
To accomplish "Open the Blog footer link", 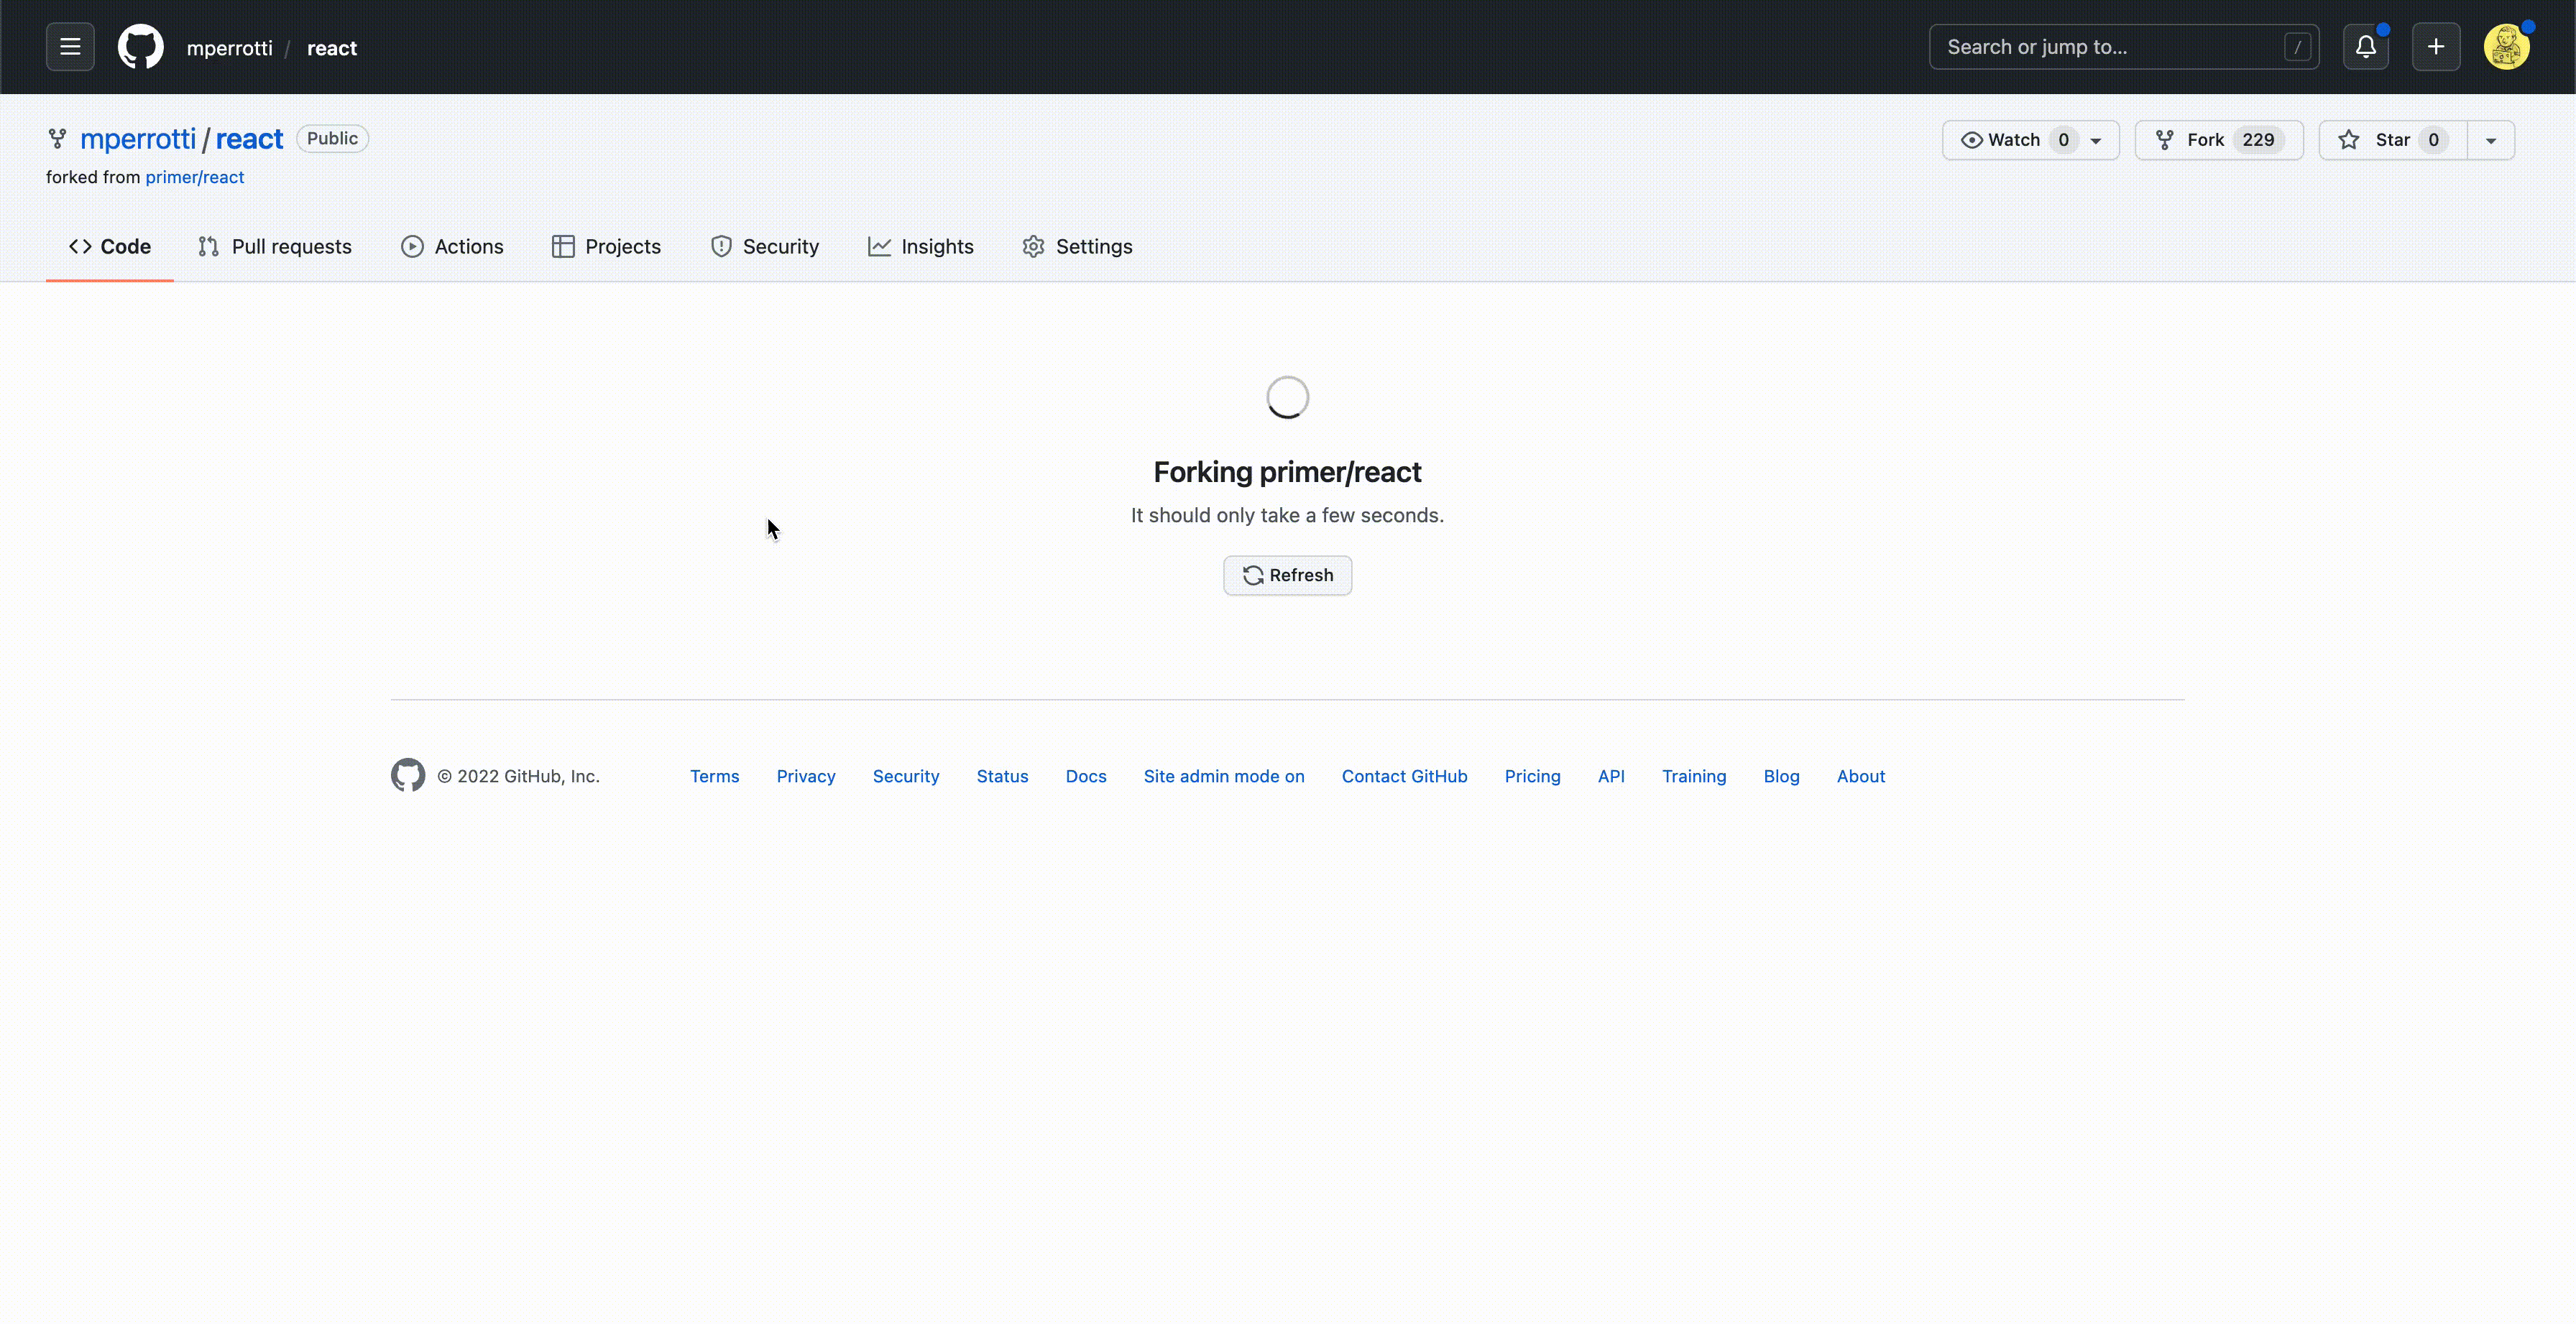I will 1781,777.
